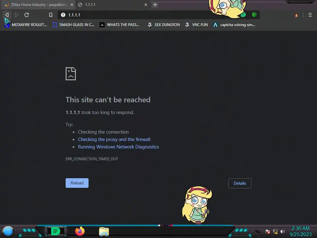Click Running Windows Network Diagnostics link
317x238 pixels.
pos(119,147)
